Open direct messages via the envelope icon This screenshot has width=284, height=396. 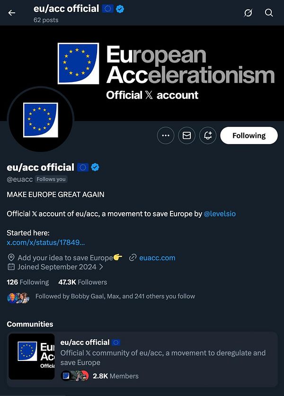[x=186, y=135]
